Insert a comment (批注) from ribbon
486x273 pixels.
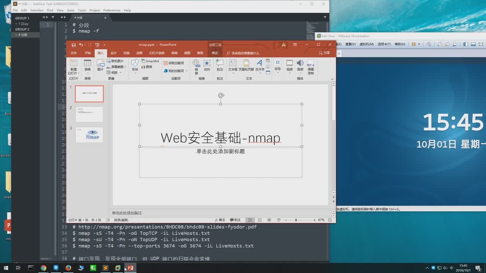coord(220,66)
